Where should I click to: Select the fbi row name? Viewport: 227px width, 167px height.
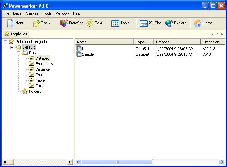(x=84, y=49)
